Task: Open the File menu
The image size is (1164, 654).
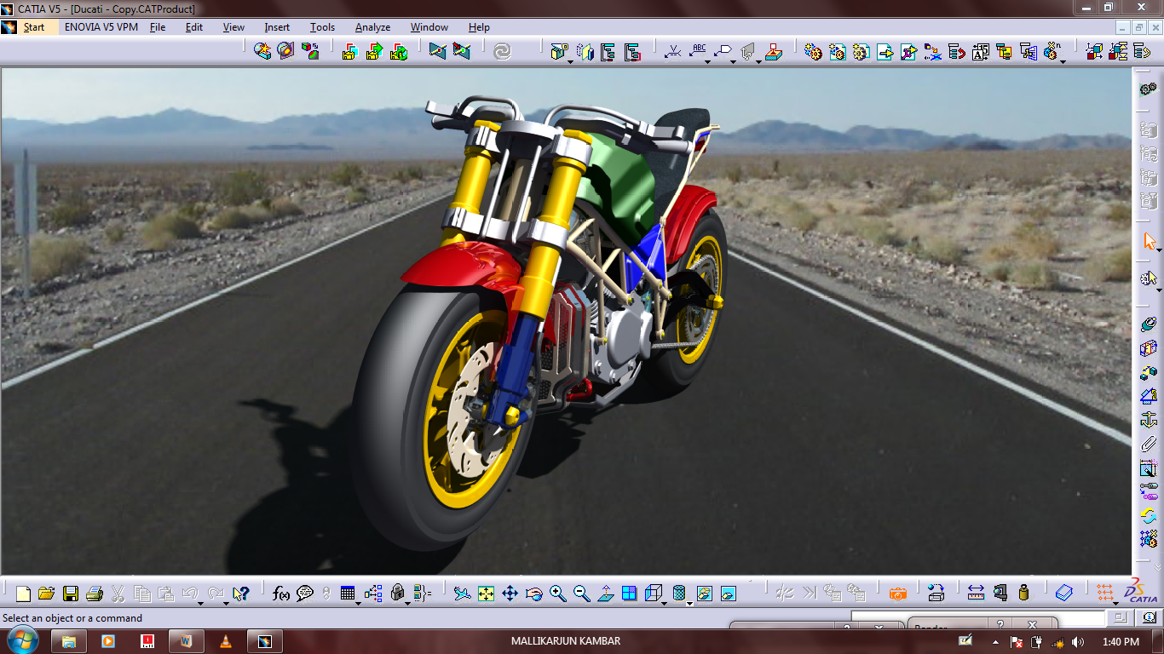Action: tap(158, 27)
